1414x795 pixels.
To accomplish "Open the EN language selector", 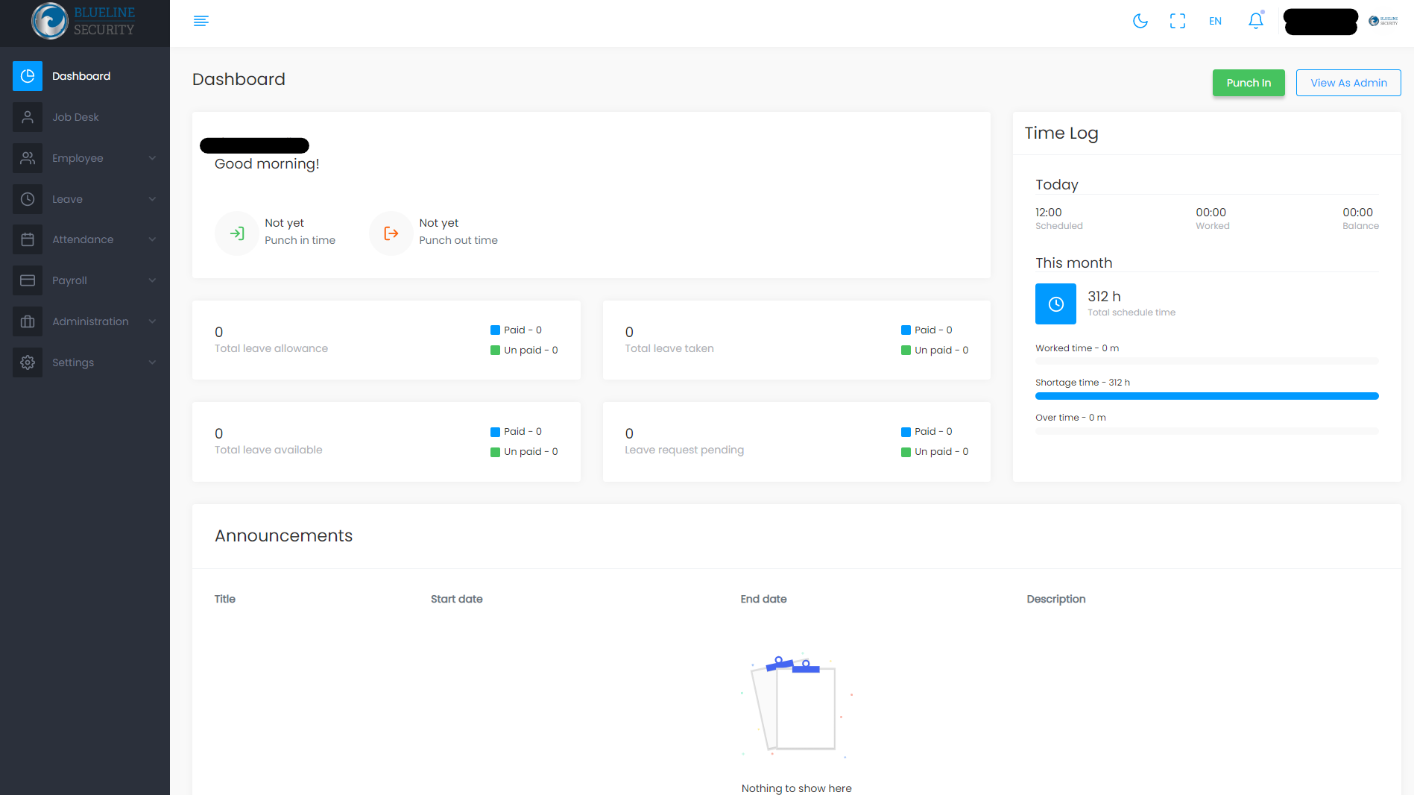I will [1215, 21].
